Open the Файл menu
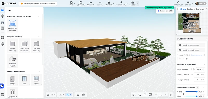The width and height of the screenshot is (208, 99). point(71,4)
